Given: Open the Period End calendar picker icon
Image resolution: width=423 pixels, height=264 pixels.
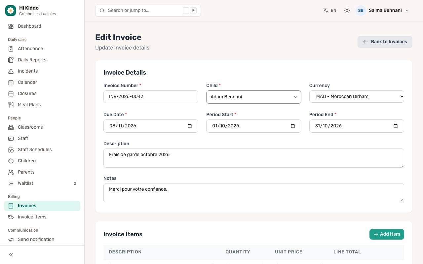Looking at the screenshot, I should (396, 126).
